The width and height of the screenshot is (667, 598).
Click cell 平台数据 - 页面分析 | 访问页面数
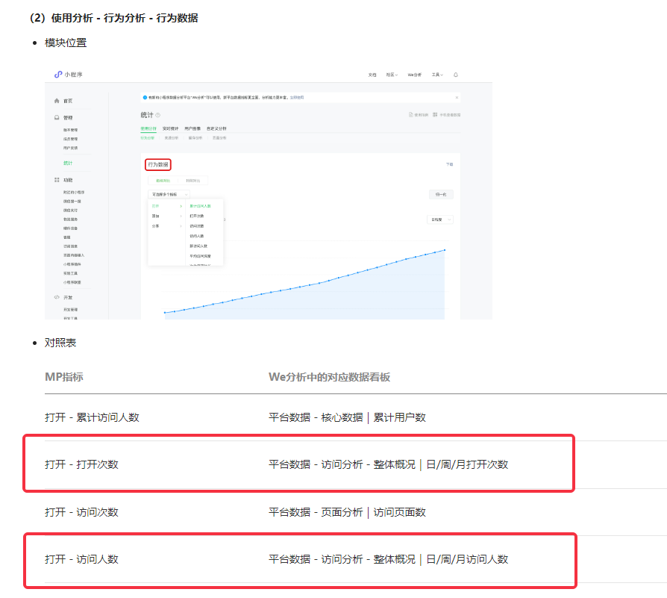click(347, 512)
